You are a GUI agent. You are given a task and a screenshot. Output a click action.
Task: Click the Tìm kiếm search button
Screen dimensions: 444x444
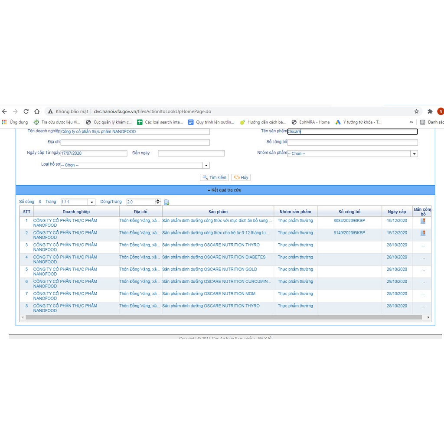point(214,177)
